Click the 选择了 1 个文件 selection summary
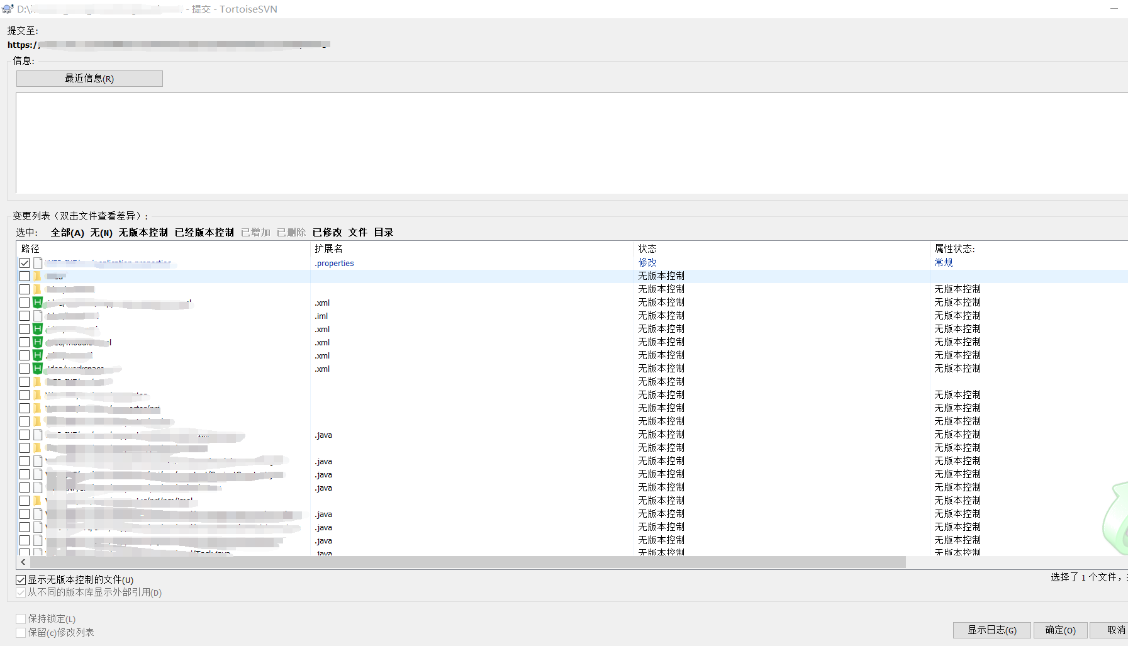The image size is (1128, 646). click(1088, 577)
